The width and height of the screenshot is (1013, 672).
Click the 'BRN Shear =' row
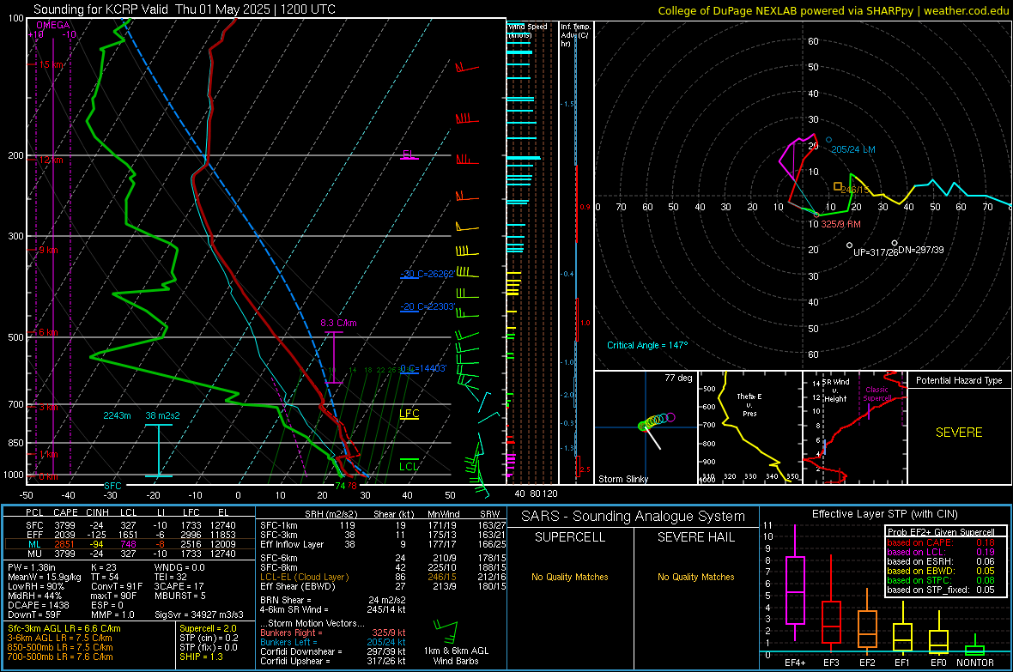pyautogui.click(x=333, y=600)
